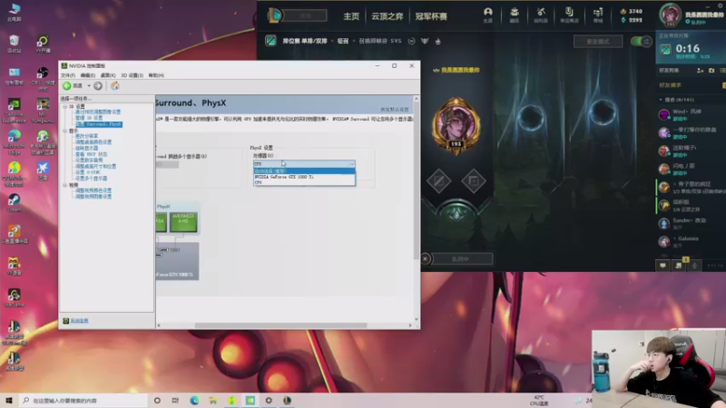The image size is (726, 408).
Task: Choose CPU option in PhysX dropdown list
Action: [x=304, y=182]
